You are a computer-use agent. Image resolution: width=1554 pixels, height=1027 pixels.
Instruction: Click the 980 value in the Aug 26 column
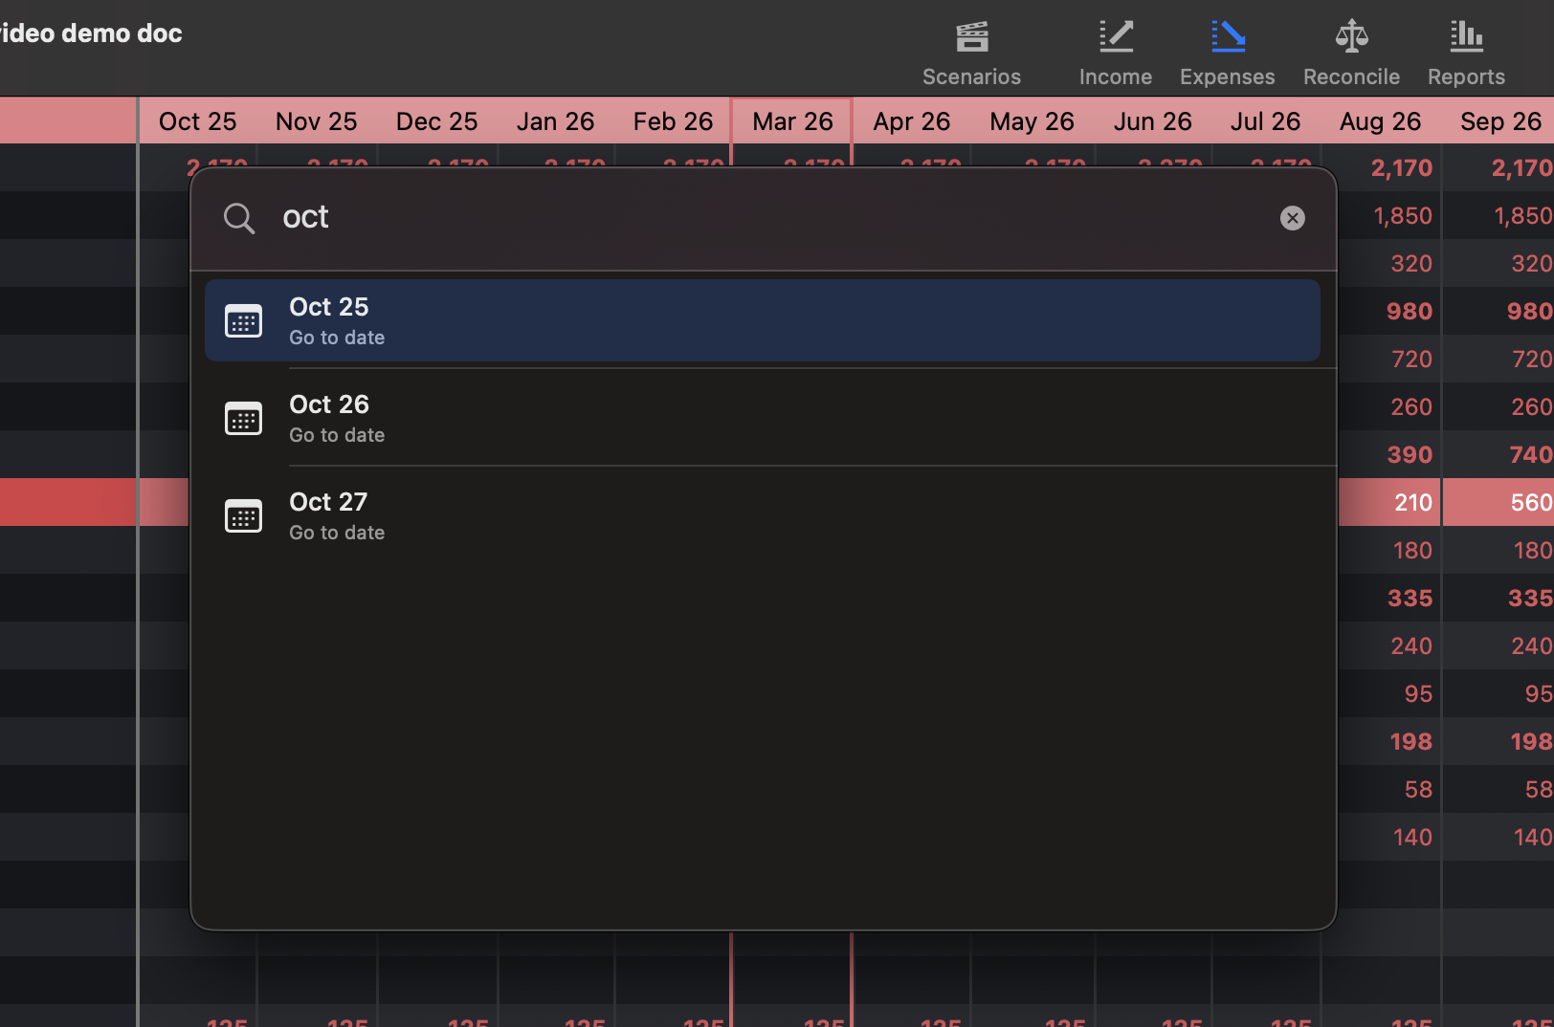[x=1409, y=311]
